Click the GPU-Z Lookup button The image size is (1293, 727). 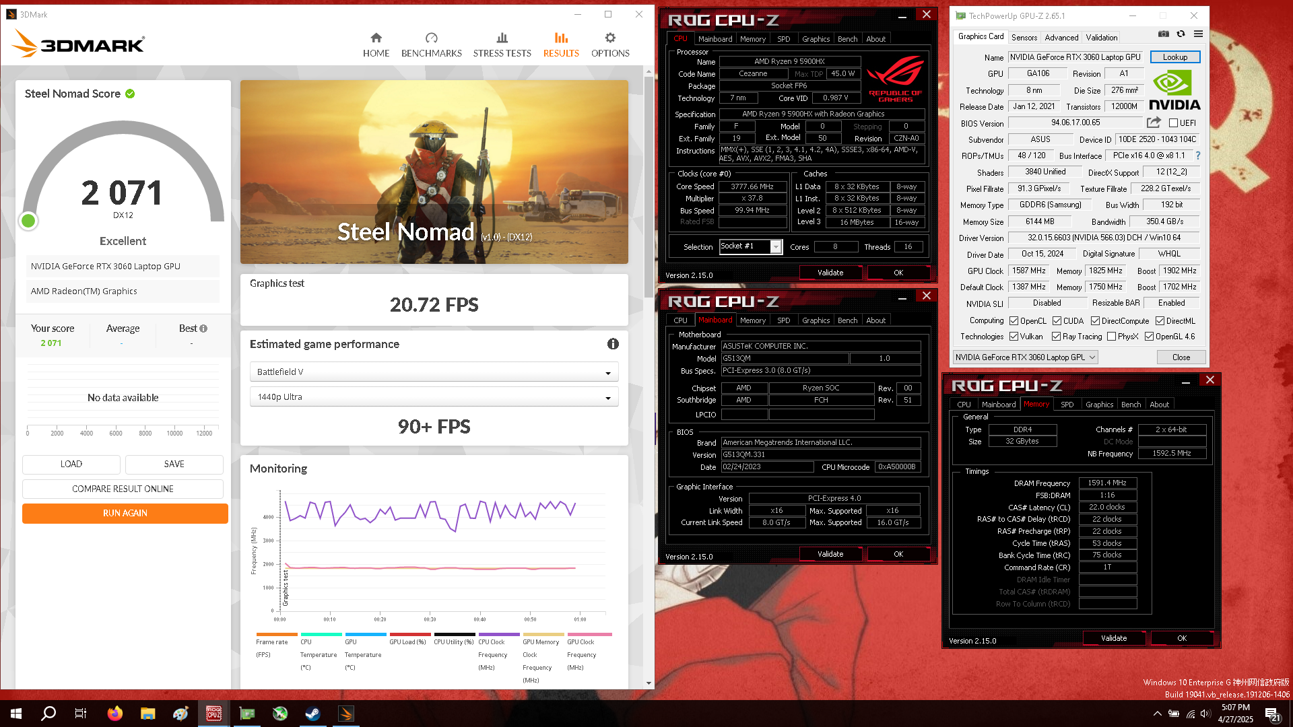coord(1175,57)
